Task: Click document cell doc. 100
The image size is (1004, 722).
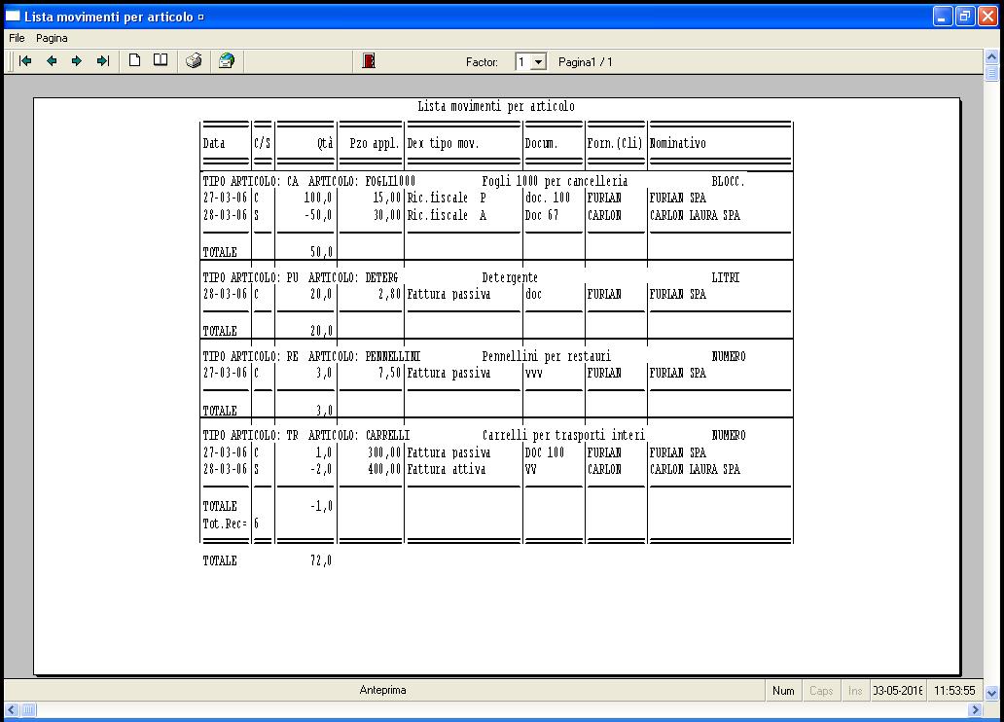Action: tap(548, 198)
